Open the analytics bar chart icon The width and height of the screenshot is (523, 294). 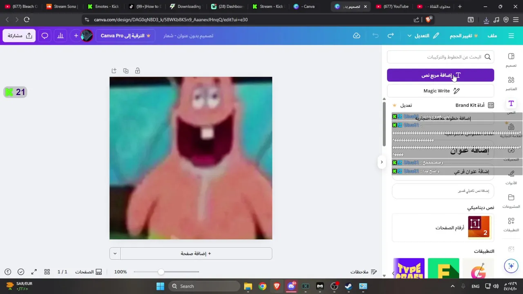tap(60, 36)
